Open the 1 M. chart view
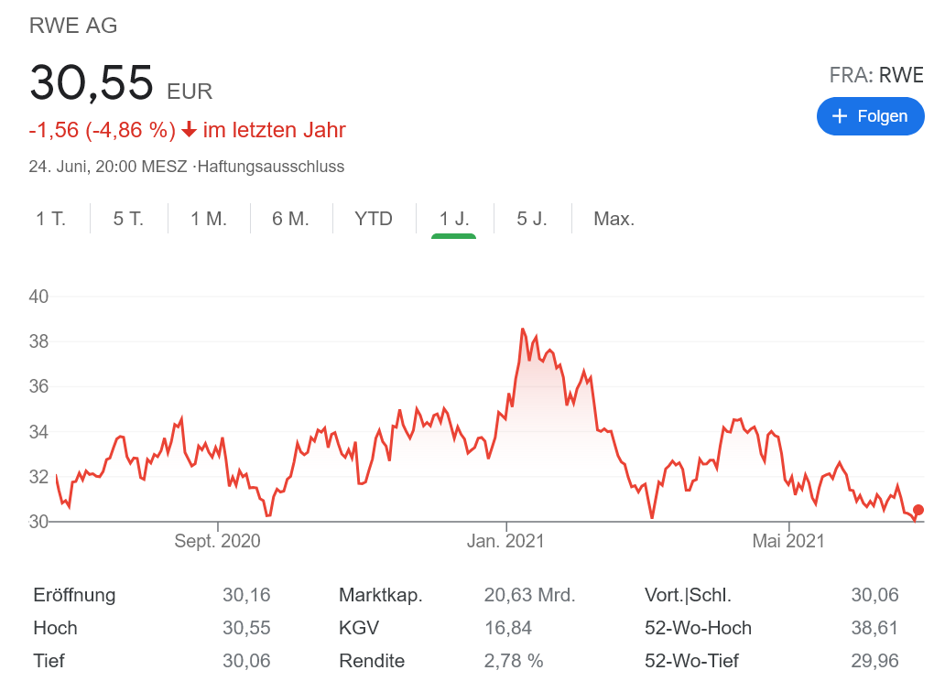934x692 pixels. (208, 218)
